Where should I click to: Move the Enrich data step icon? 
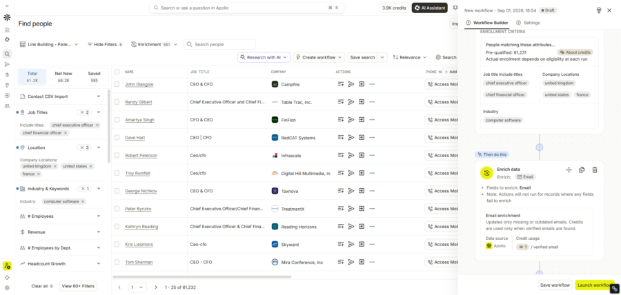click(569, 170)
